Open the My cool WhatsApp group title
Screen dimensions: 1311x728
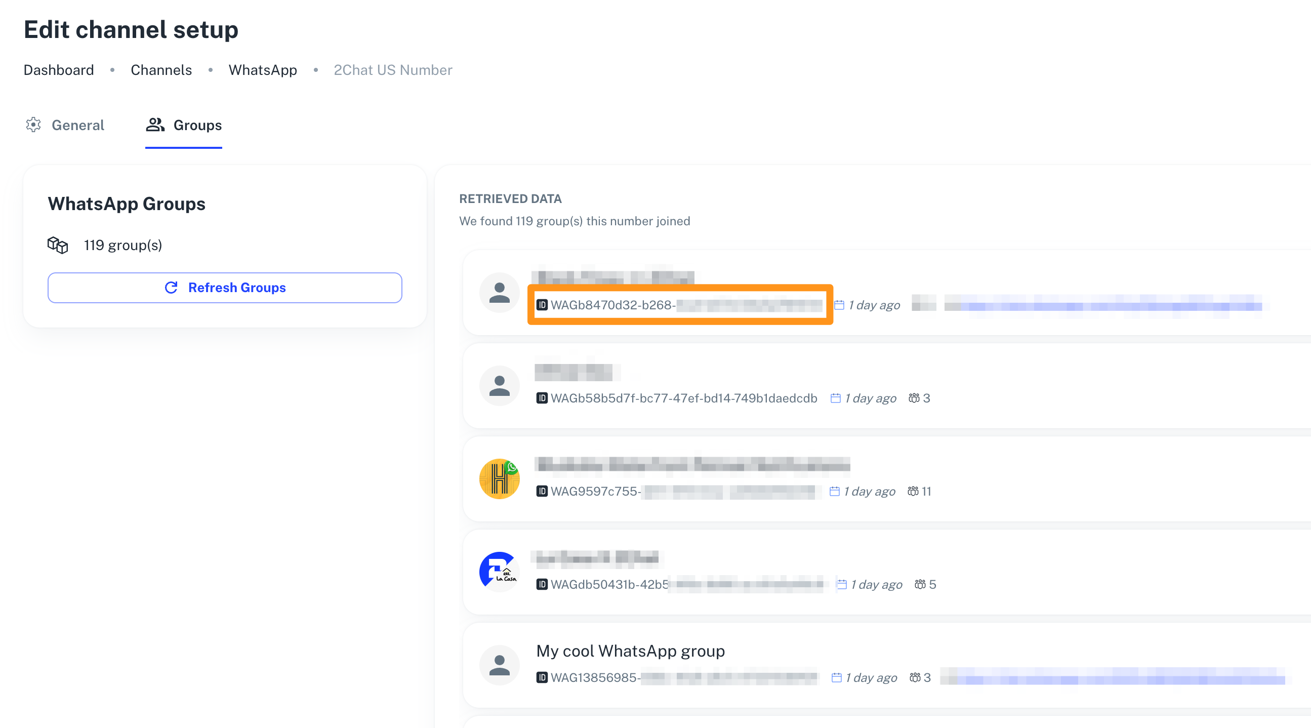[x=630, y=651]
